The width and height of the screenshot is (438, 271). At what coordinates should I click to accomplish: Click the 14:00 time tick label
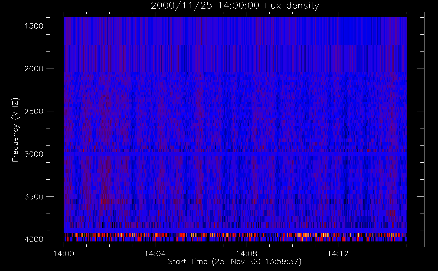64,254
